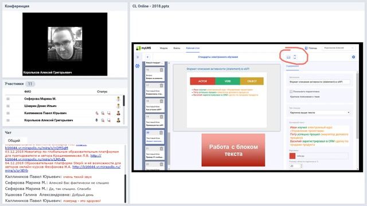The image size is (367, 206).
Task: Open the "Модули" menu item
Action: [x=163, y=48]
